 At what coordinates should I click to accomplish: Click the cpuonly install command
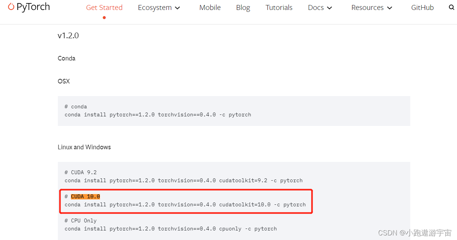(x=171, y=229)
